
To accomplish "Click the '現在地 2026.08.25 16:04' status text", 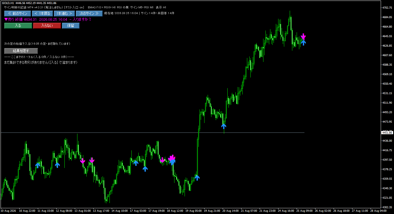I will (x=121, y=13).
